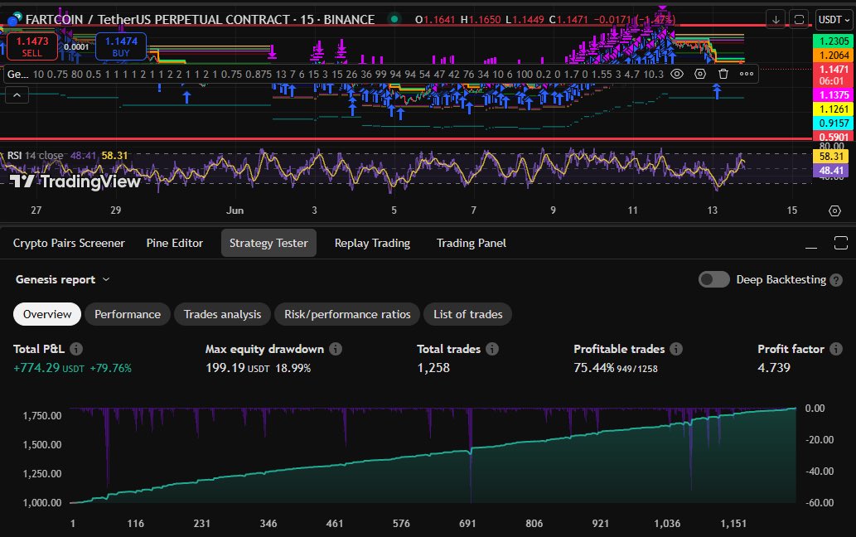Click the chart snapshot frame icon
This screenshot has height=537, width=856.
(x=799, y=20)
